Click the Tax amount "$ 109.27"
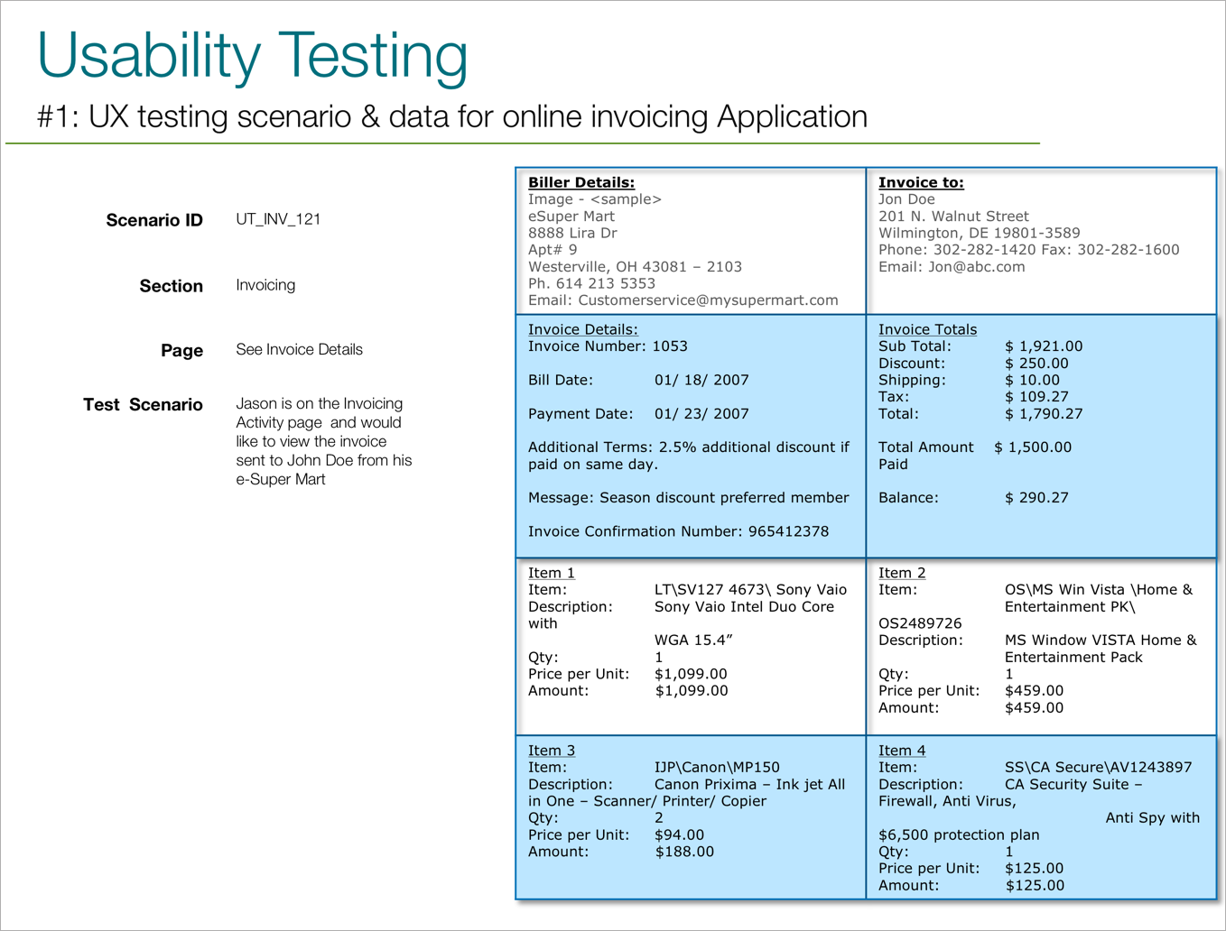 click(1036, 397)
